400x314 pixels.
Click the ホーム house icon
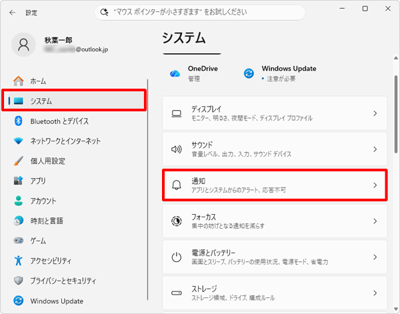pyautogui.click(x=19, y=81)
